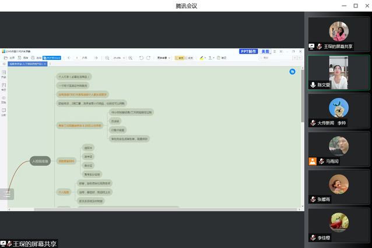Open the 目录 panel in left sidebar
Viewport: 372px width, 248px height.
3,73
